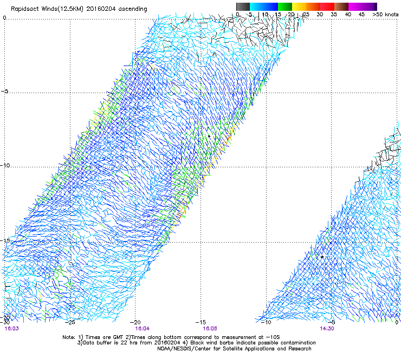
Task: Click the small black island marker near -14 longitude
Action: coord(209,136)
